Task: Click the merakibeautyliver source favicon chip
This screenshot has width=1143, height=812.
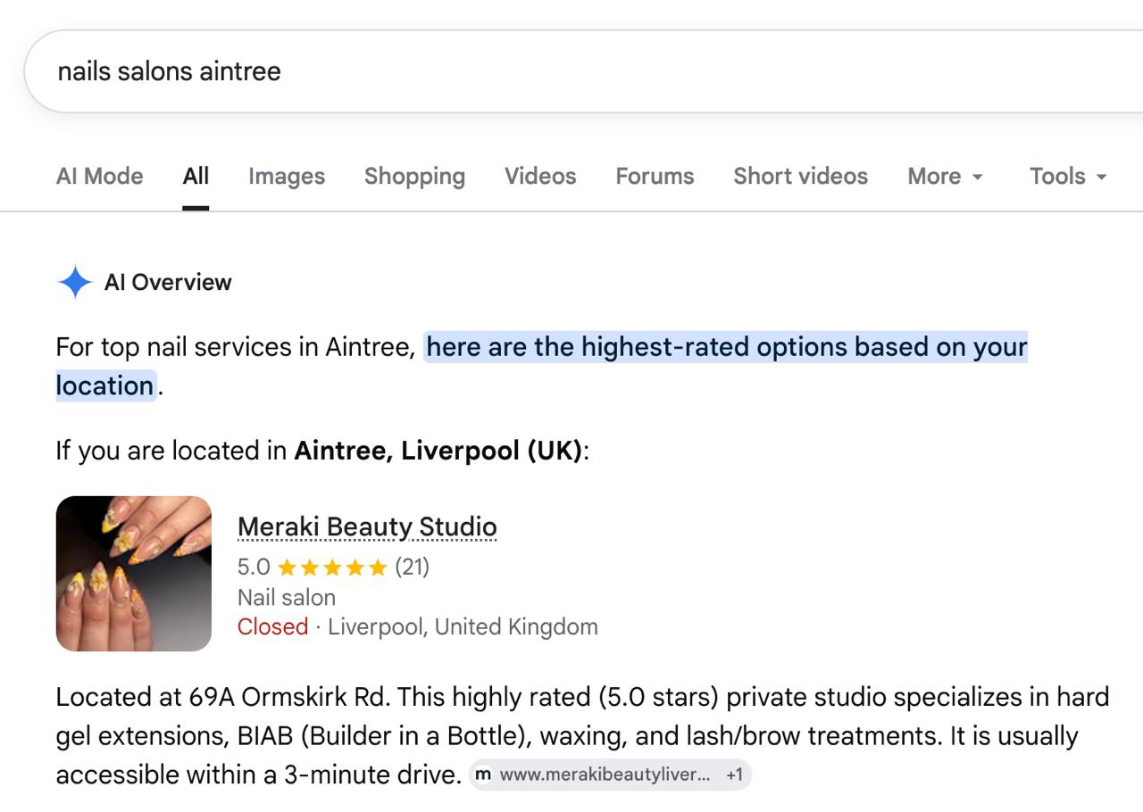Action: [x=483, y=775]
